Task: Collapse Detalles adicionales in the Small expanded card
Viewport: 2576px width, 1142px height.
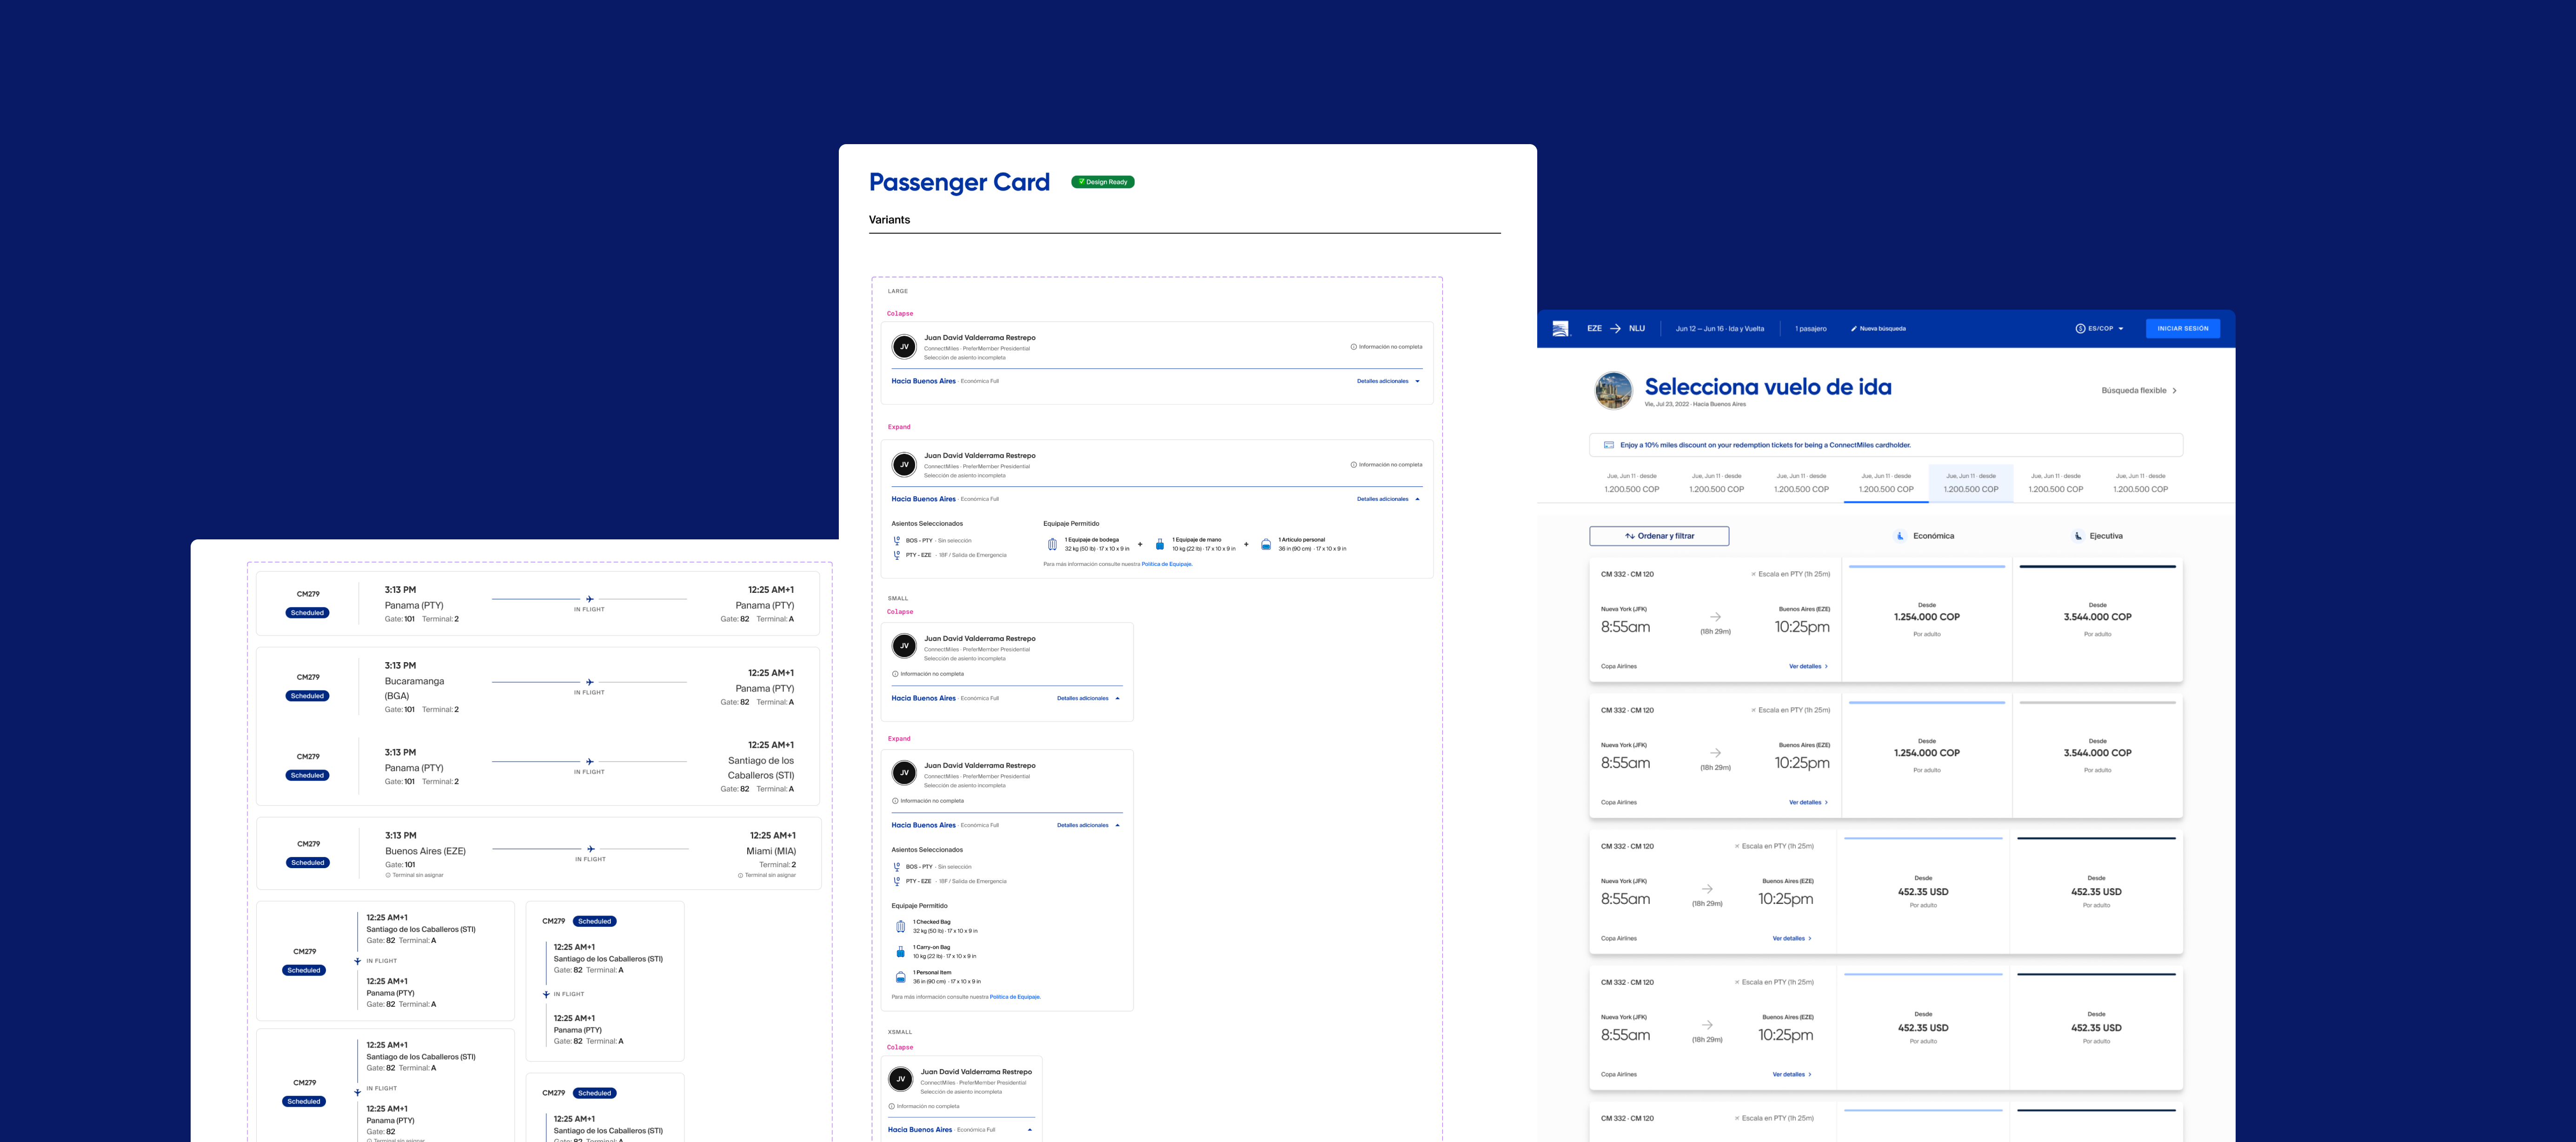Action: click(x=1088, y=825)
